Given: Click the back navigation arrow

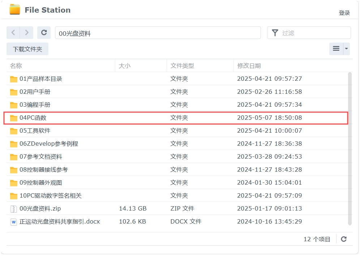Looking at the screenshot, I should coord(13,32).
